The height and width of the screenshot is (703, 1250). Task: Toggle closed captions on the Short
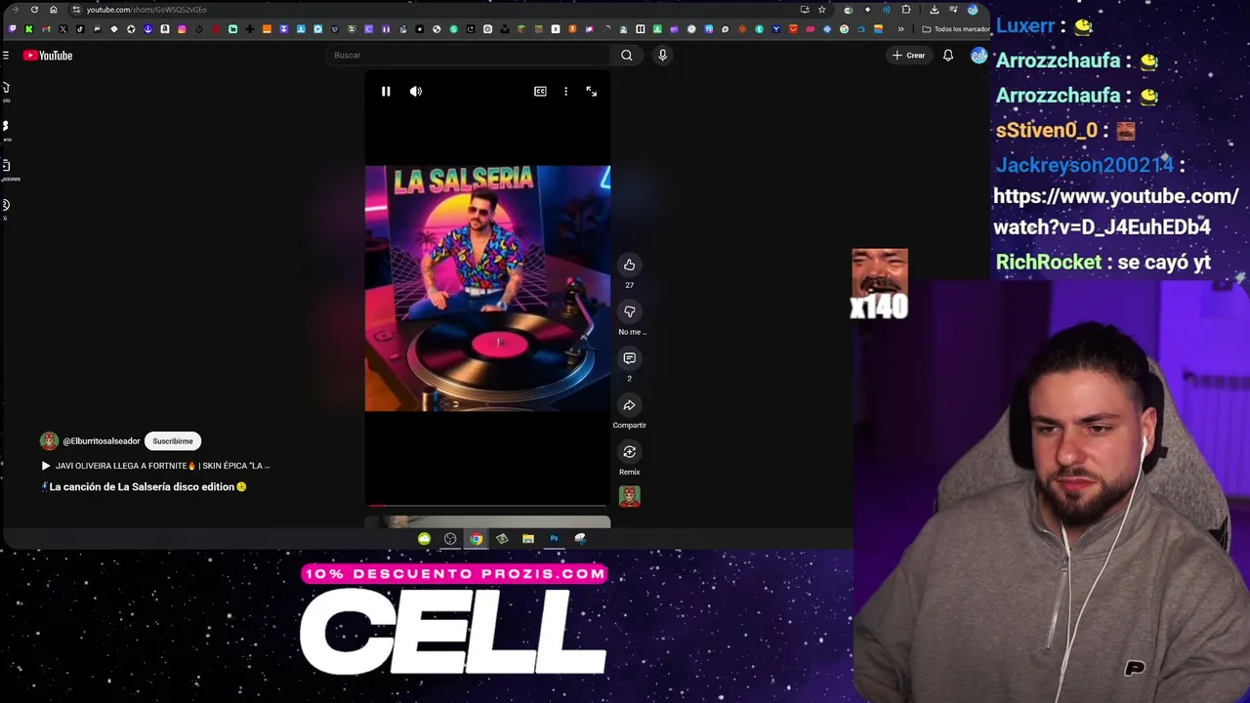click(x=540, y=91)
